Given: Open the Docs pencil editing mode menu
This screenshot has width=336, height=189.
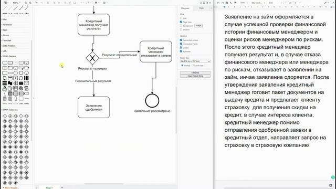Looking at the screenshot, I should [327, 3].
